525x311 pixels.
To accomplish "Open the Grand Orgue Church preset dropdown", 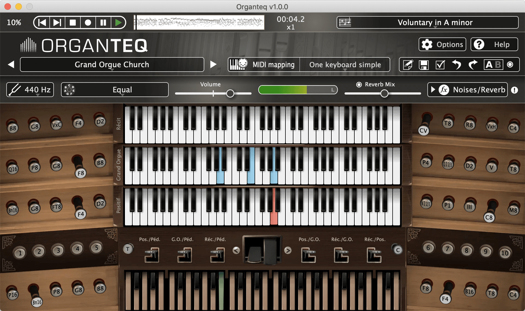I will tap(112, 65).
